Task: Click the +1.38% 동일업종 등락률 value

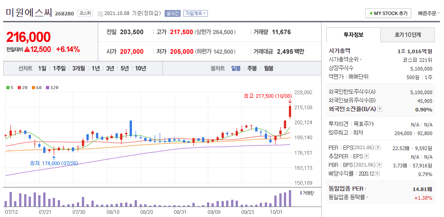Action: click(x=423, y=198)
